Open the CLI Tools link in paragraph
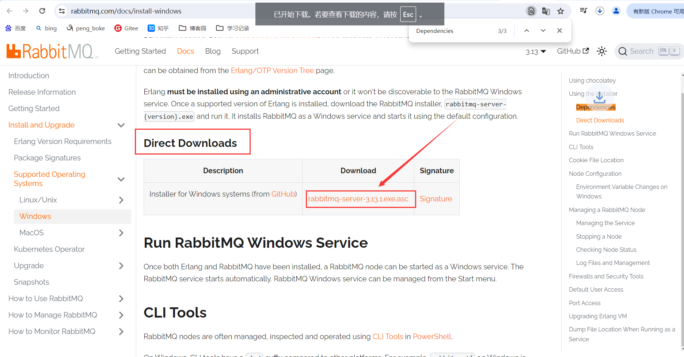 pos(388,337)
